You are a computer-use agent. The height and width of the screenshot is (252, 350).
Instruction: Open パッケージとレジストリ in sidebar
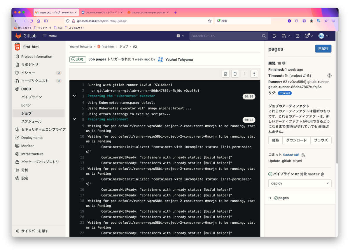pyautogui.click(x=40, y=162)
